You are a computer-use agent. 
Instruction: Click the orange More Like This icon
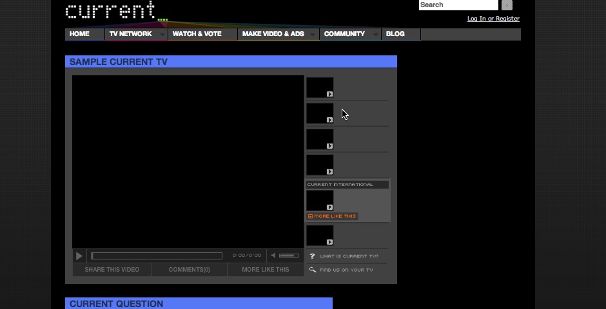click(310, 216)
